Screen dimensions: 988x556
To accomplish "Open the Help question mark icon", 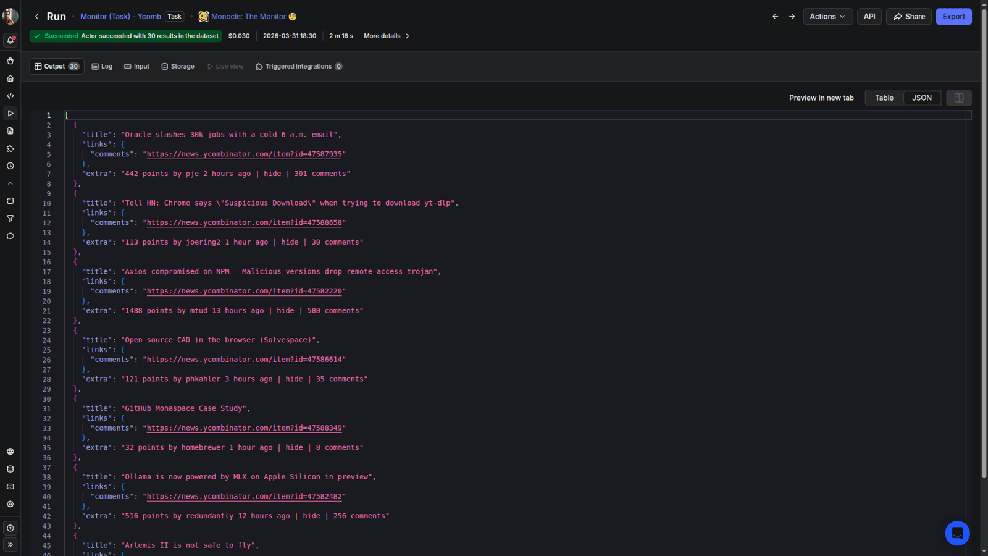I will [x=10, y=528].
